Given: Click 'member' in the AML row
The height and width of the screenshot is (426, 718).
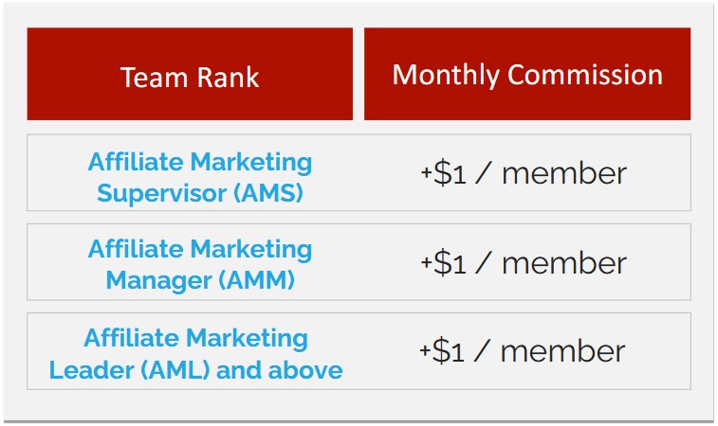Looking at the screenshot, I should [562, 351].
